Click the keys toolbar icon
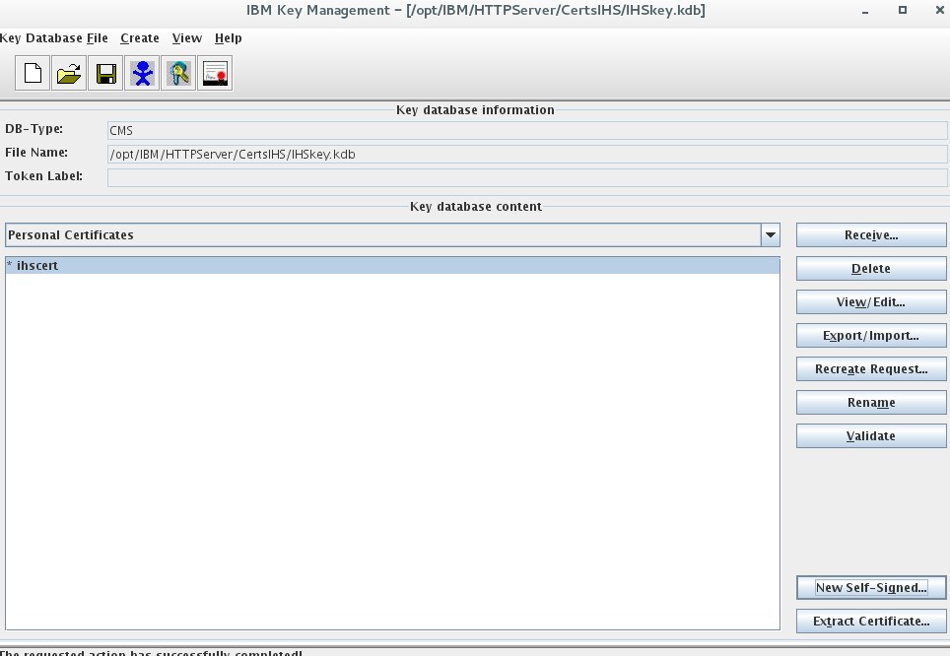 tap(178, 73)
